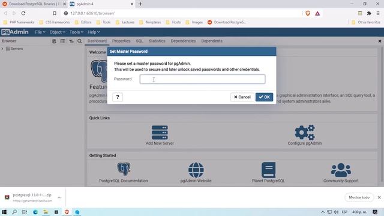The image size is (384, 216).
Task: Open a new browser tab
Action: pos(140,4)
